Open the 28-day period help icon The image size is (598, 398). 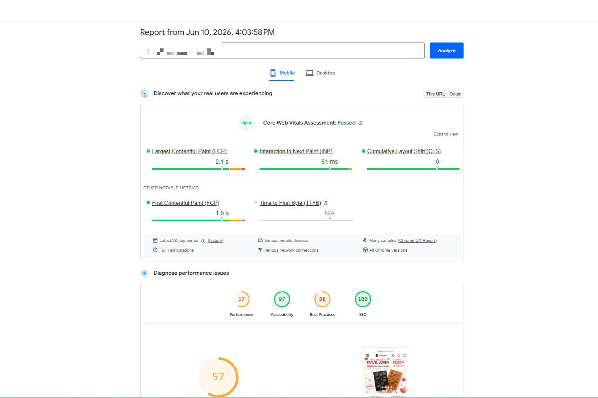pyautogui.click(x=203, y=241)
